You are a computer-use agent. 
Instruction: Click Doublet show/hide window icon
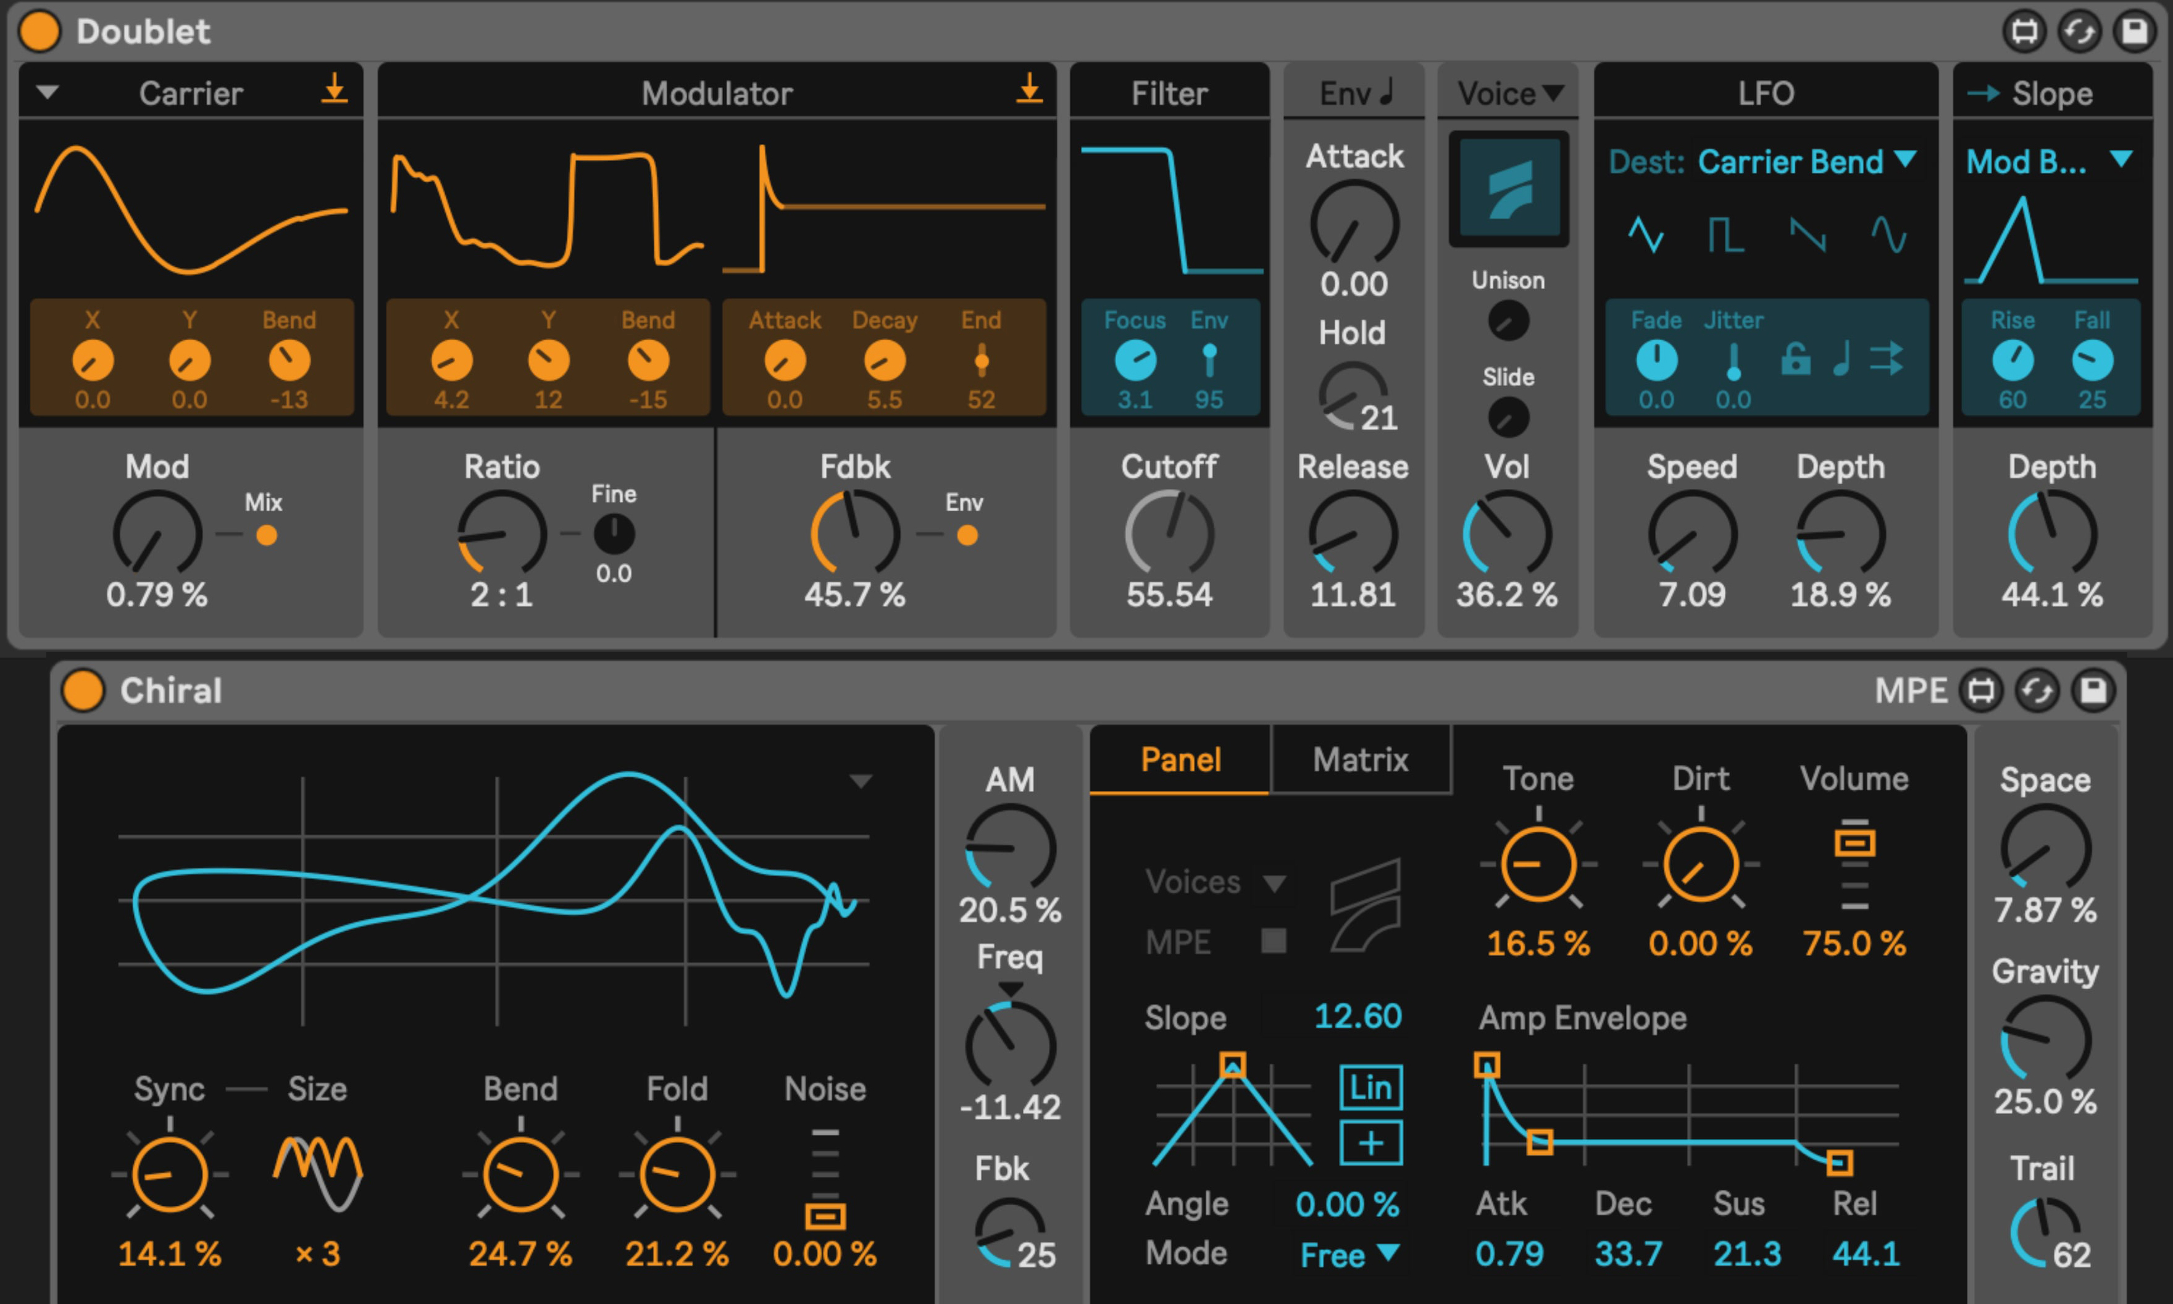[x=2024, y=31]
